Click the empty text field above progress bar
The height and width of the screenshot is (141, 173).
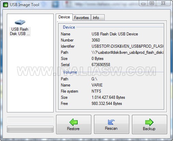30,120
